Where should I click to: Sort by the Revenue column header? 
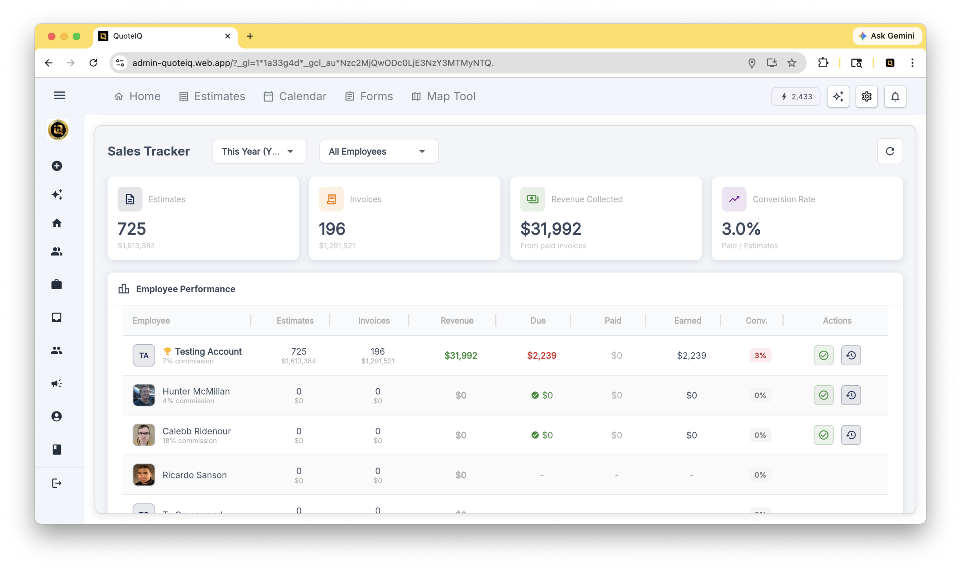(x=457, y=320)
